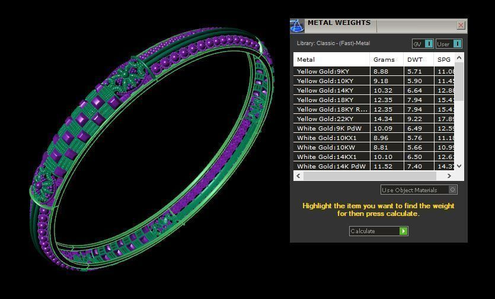
Task: Select the White Gold:14K PdW row
Action: pos(374,166)
